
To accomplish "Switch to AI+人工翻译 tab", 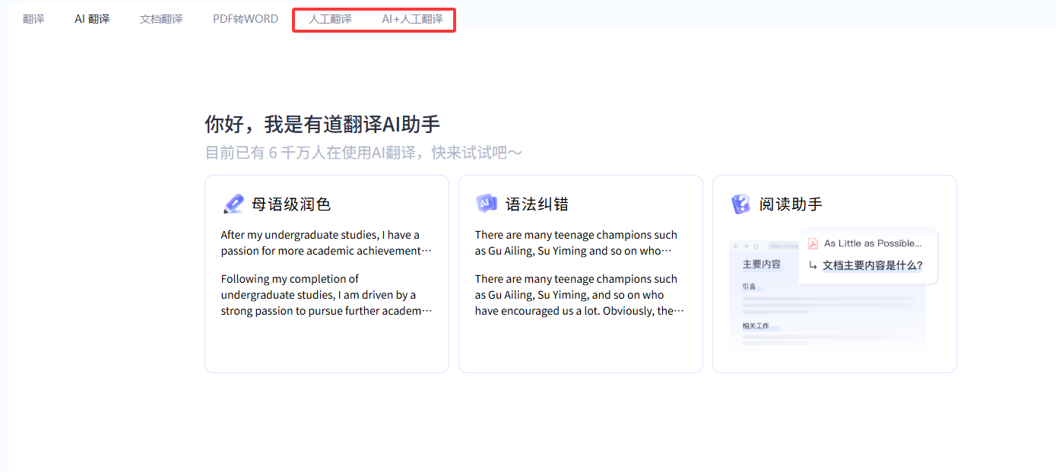I will coord(412,19).
